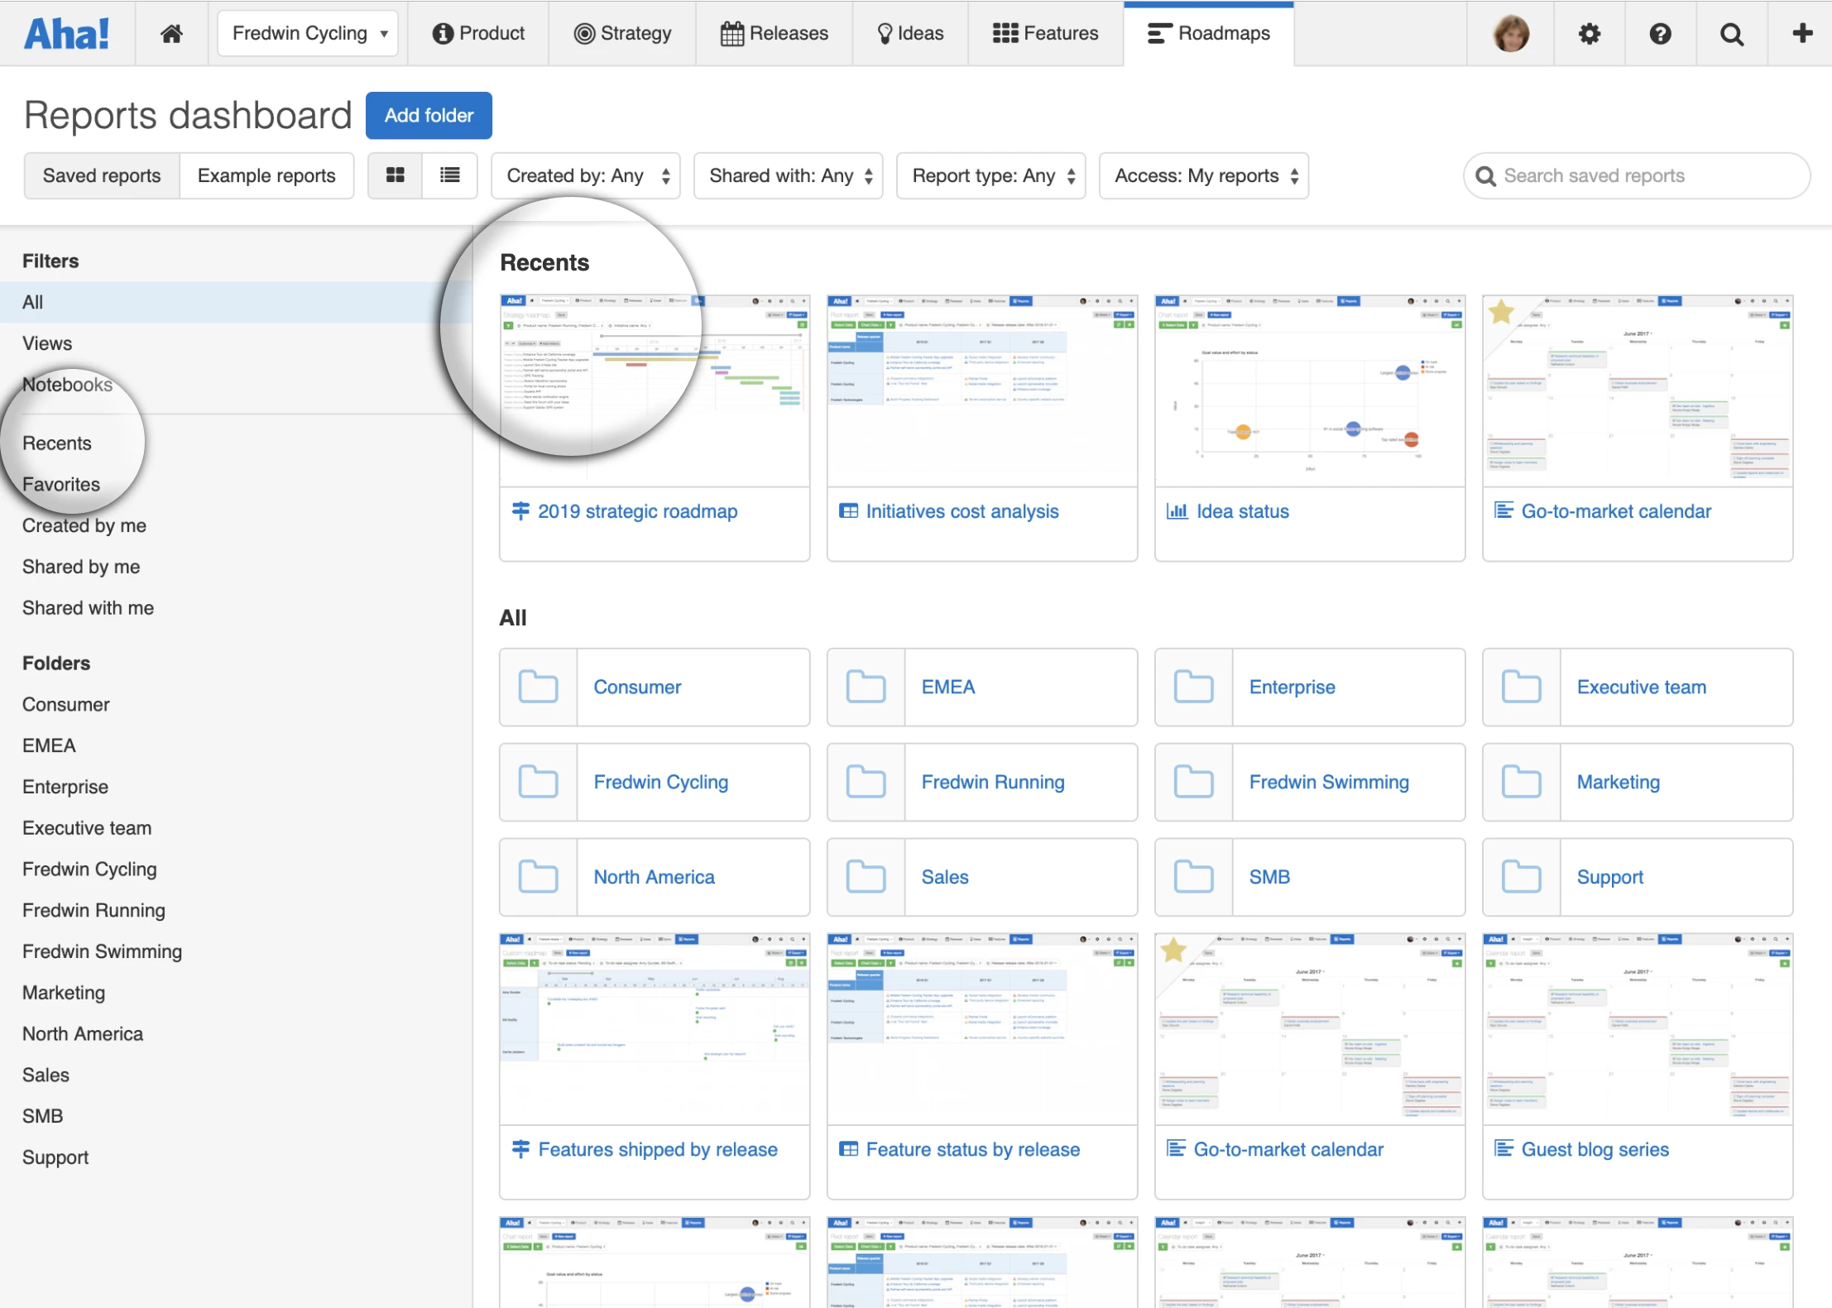Open the Releases navigation tab
Viewport: 1832px width, 1308px height.
(775, 33)
